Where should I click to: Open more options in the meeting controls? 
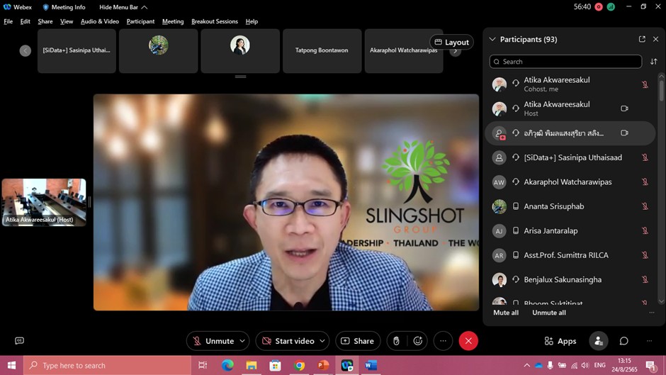tap(443, 341)
